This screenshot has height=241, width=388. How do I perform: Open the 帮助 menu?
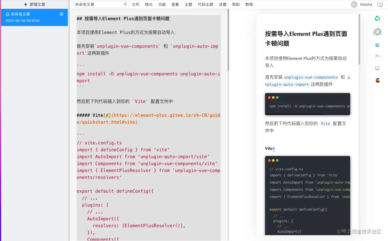[236, 4]
